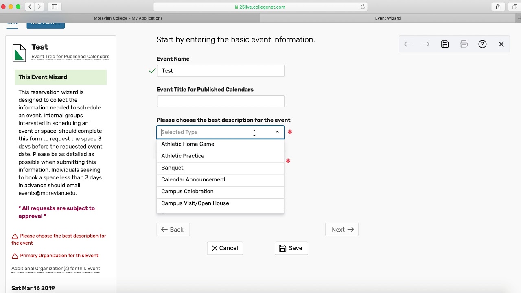This screenshot has height=293, width=521.
Task: Click the print icon in the wizard toolbar
Action: 464,44
